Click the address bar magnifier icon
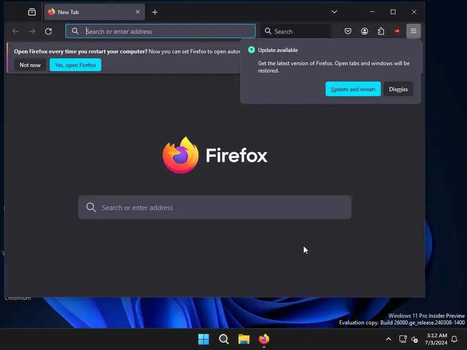 75,31
